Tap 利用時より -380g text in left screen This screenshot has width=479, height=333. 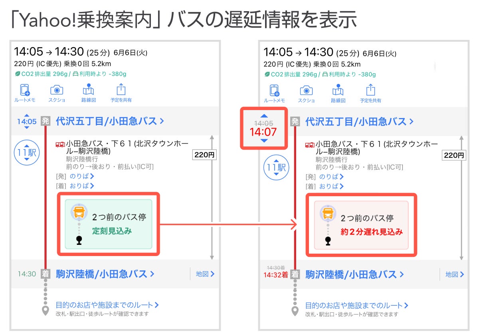[103, 74]
